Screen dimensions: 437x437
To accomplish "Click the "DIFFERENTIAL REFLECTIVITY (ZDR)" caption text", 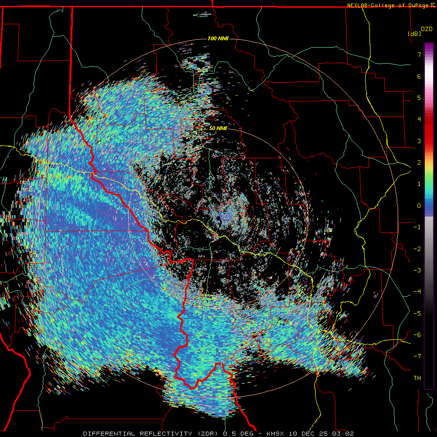I will [151, 434].
